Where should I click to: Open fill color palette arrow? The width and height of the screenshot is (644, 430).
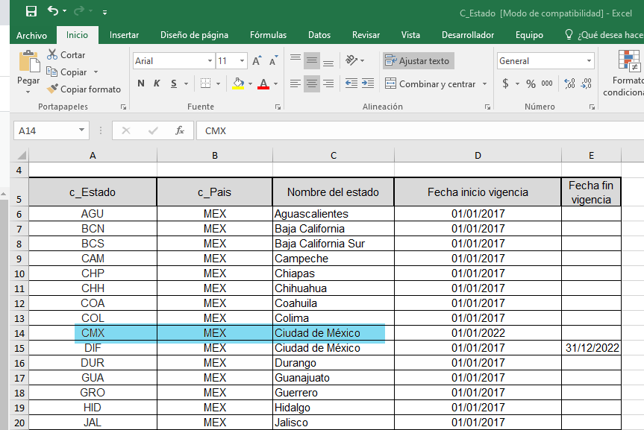251,83
